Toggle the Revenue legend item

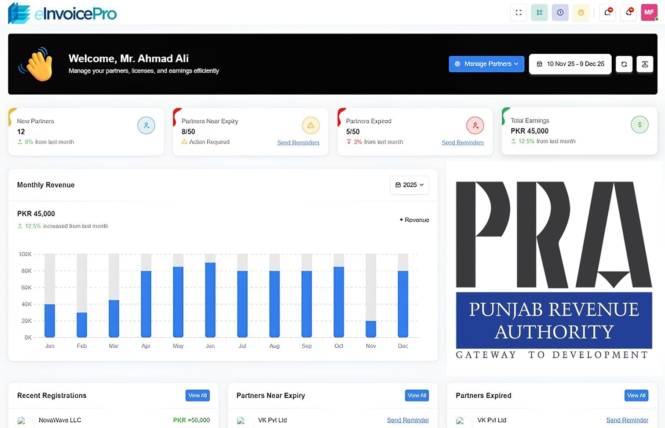[x=414, y=220]
